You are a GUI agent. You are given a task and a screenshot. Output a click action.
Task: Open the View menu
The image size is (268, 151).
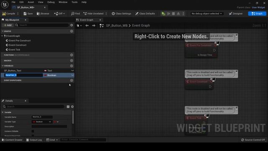[41, 2]
